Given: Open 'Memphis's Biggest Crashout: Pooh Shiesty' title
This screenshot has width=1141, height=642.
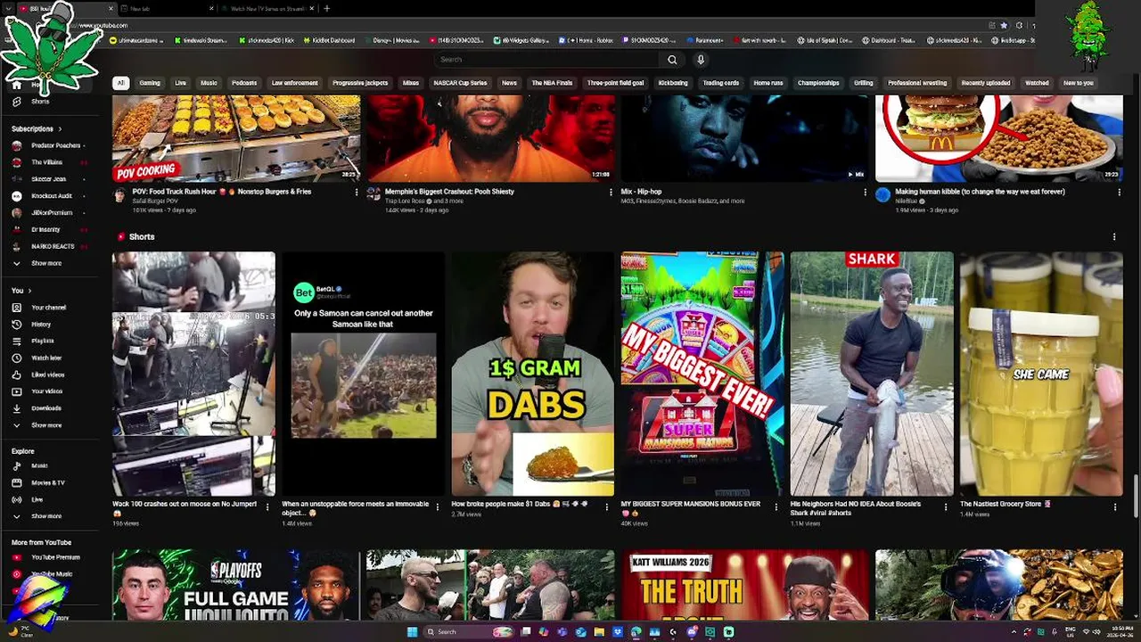Looking at the screenshot, I should click(x=449, y=192).
